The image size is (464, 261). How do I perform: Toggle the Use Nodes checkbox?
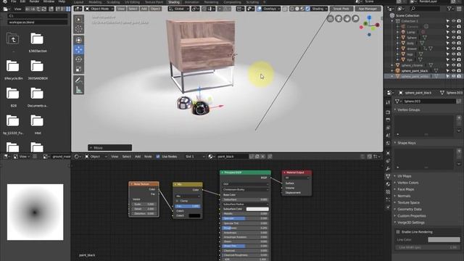click(x=158, y=157)
